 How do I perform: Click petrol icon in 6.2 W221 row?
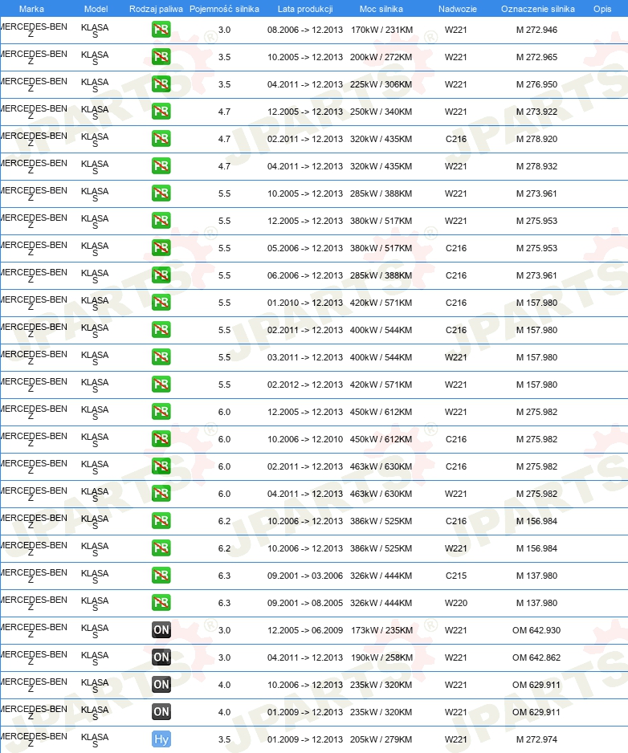161,548
